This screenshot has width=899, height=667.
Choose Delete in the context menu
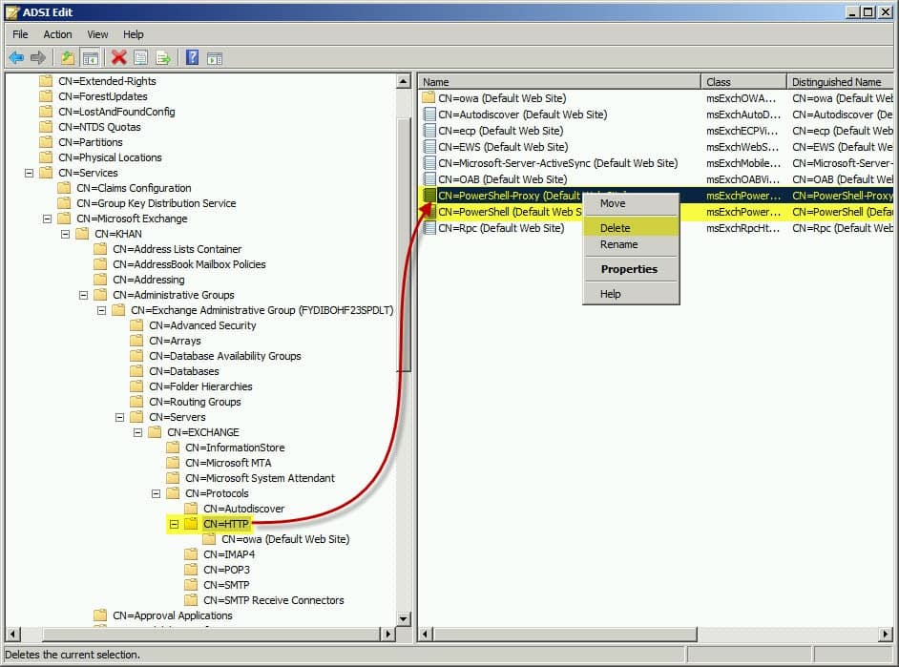(631, 227)
